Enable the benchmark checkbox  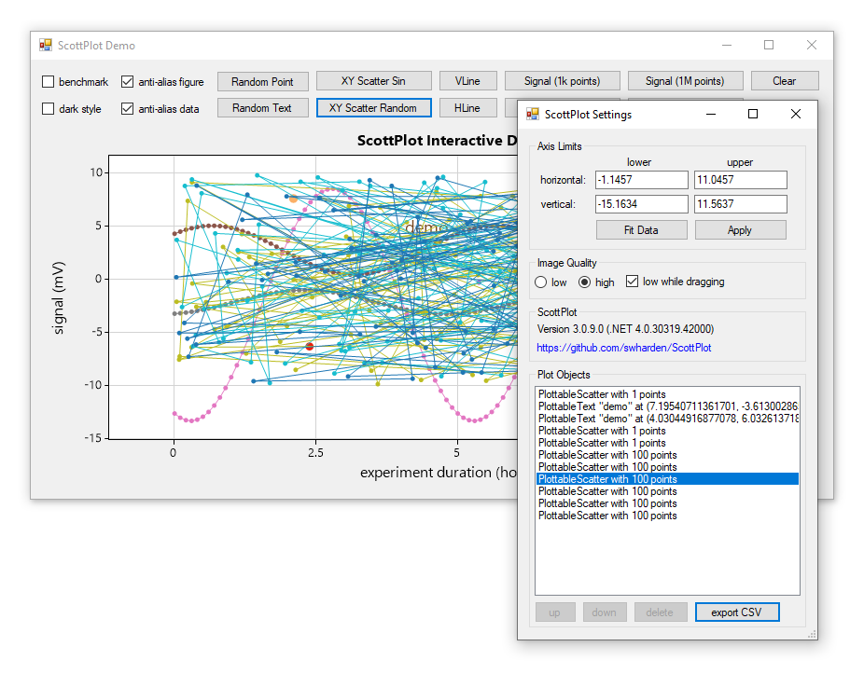(x=48, y=82)
